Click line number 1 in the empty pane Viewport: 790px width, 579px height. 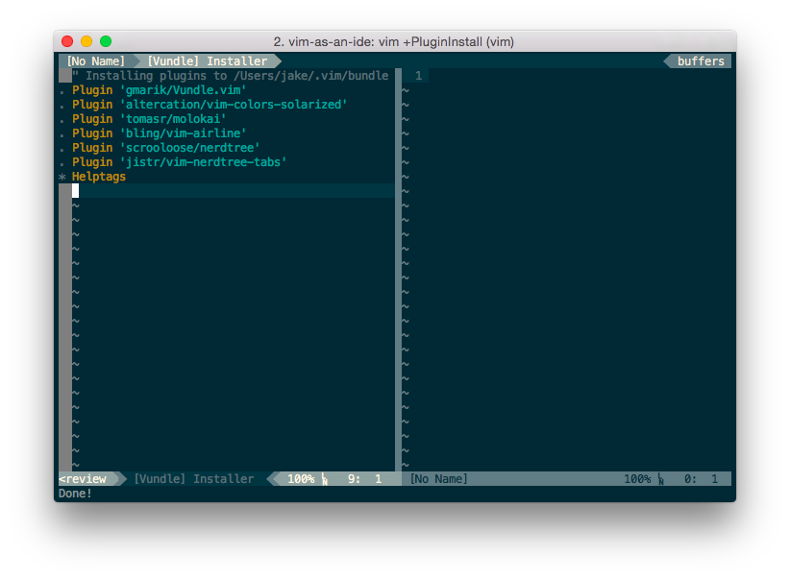coord(418,76)
